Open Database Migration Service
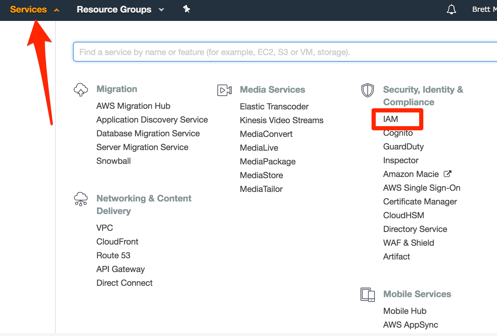 click(x=148, y=133)
